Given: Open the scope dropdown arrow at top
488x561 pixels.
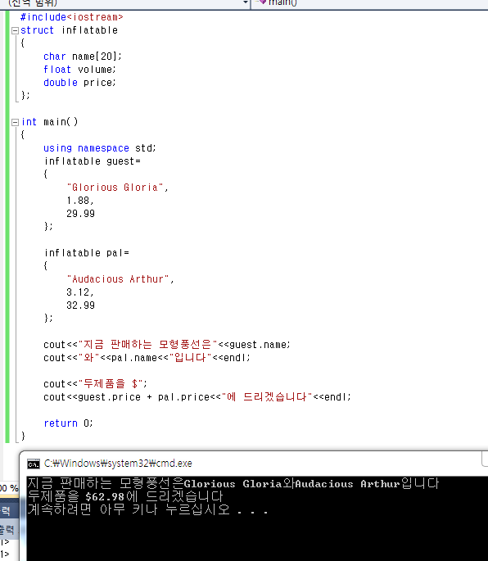Looking at the screenshot, I should tap(246, 2).
